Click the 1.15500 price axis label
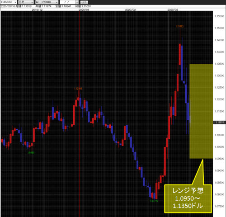The image size is (226, 217). 219,16
